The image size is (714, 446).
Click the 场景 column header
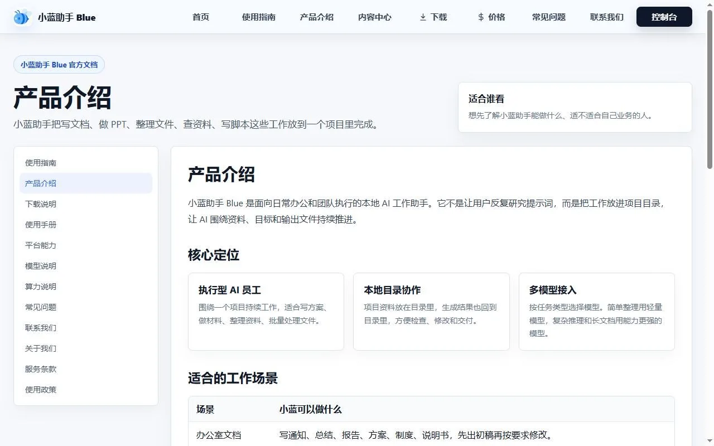(205, 409)
